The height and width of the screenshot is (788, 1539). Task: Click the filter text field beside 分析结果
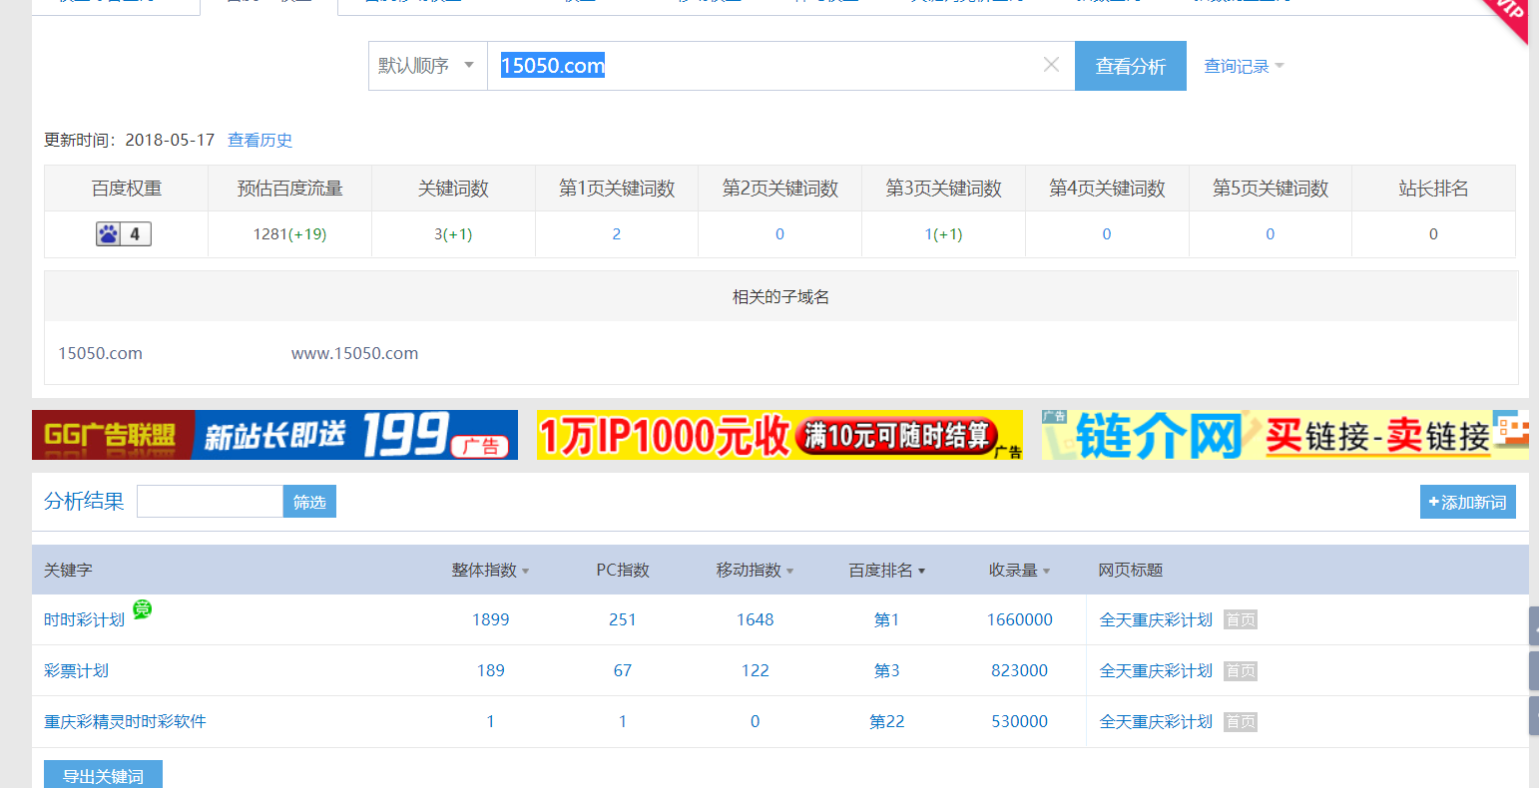210,502
